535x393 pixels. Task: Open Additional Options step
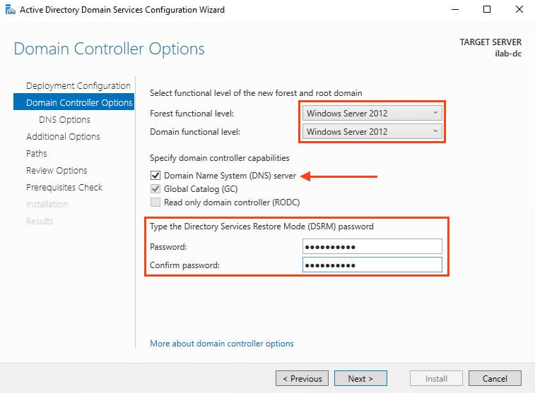[63, 137]
